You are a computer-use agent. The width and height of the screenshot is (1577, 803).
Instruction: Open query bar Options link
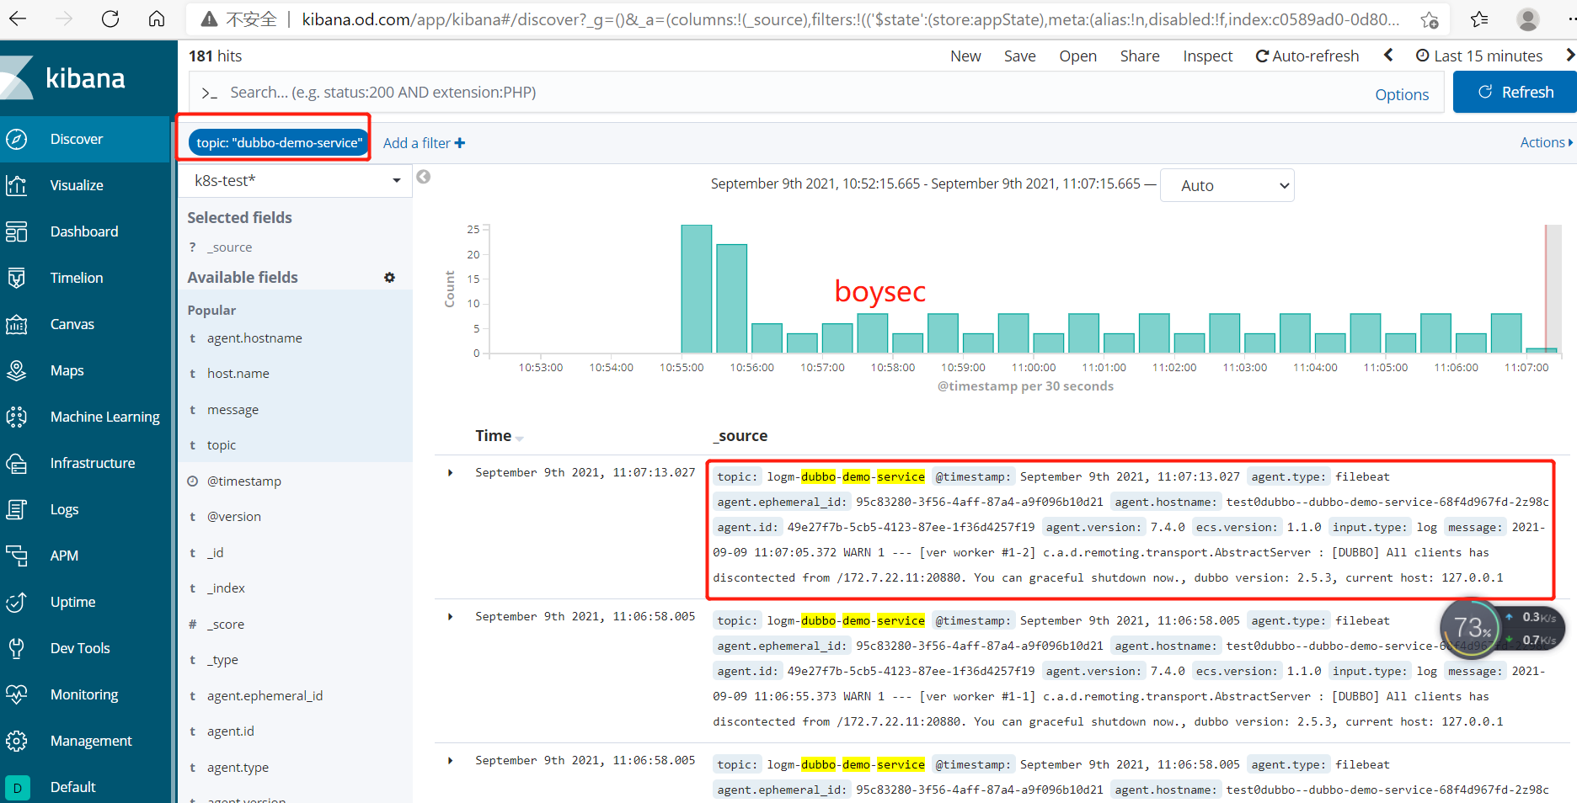(x=1402, y=94)
